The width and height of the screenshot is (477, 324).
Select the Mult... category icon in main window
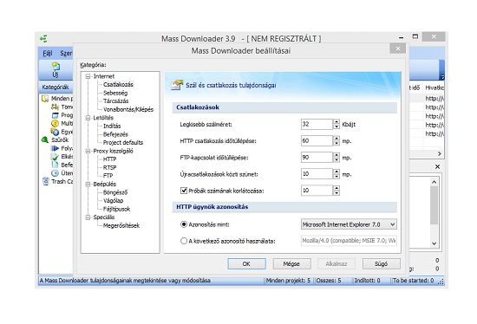[55, 123]
